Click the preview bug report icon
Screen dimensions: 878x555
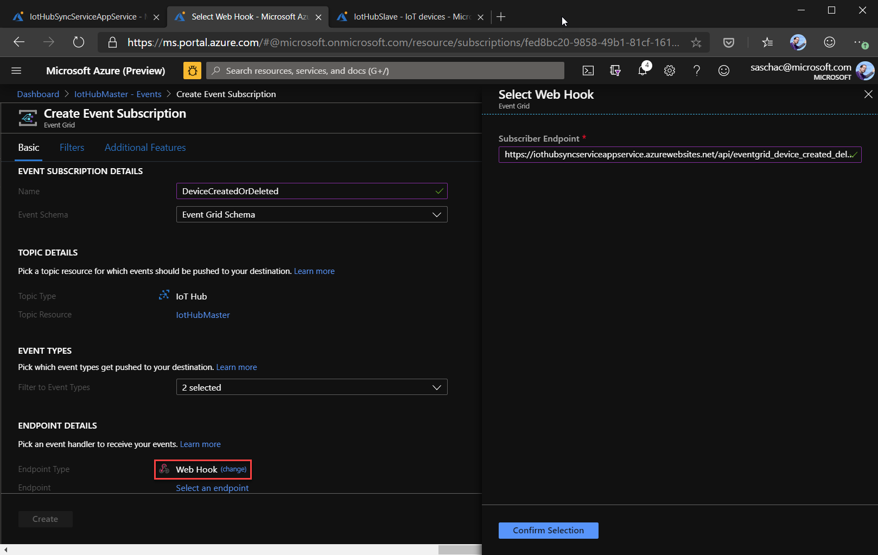[x=192, y=71]
